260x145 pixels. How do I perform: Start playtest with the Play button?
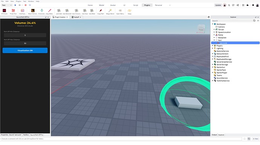(15, 5)
